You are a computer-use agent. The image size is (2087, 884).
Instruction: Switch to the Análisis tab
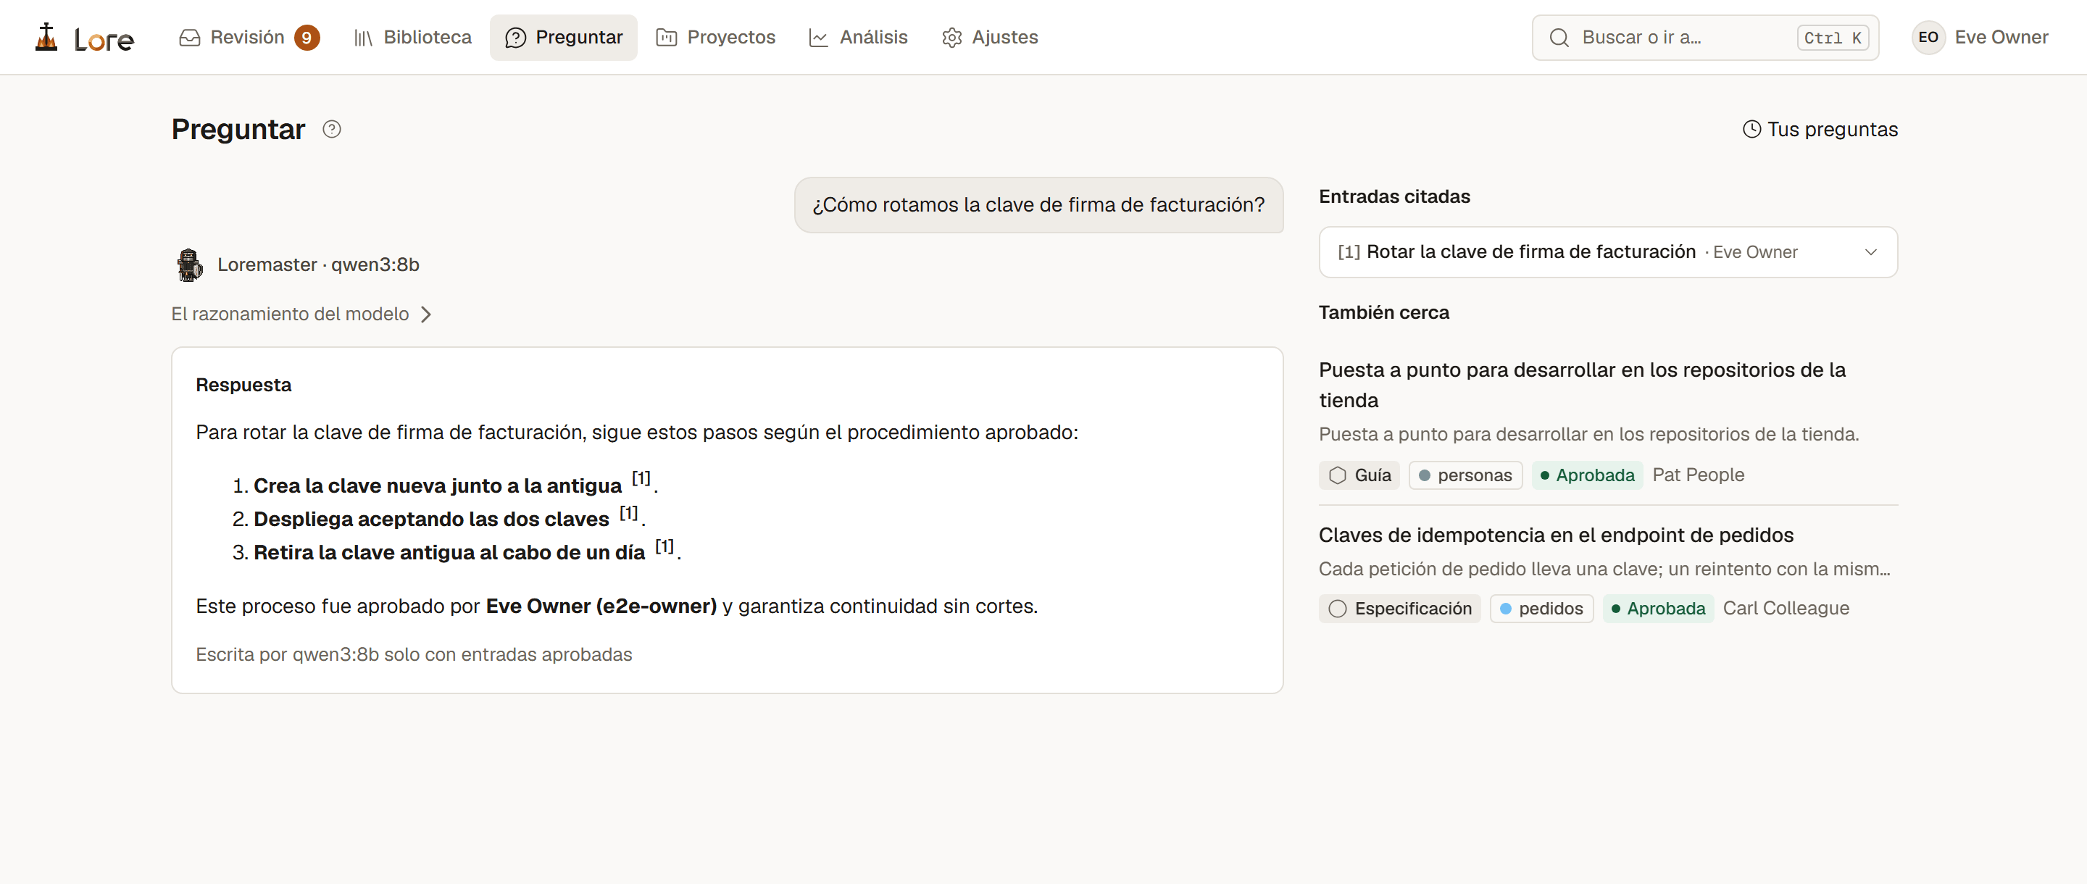pyautogui.click(x=858, y=37)
